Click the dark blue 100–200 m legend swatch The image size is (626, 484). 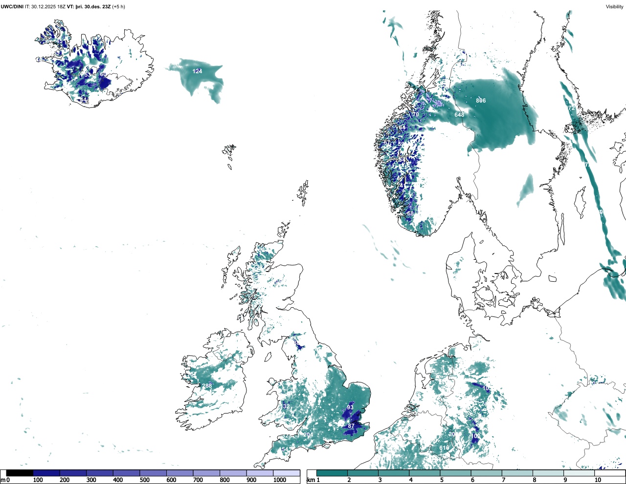point(46,473)
